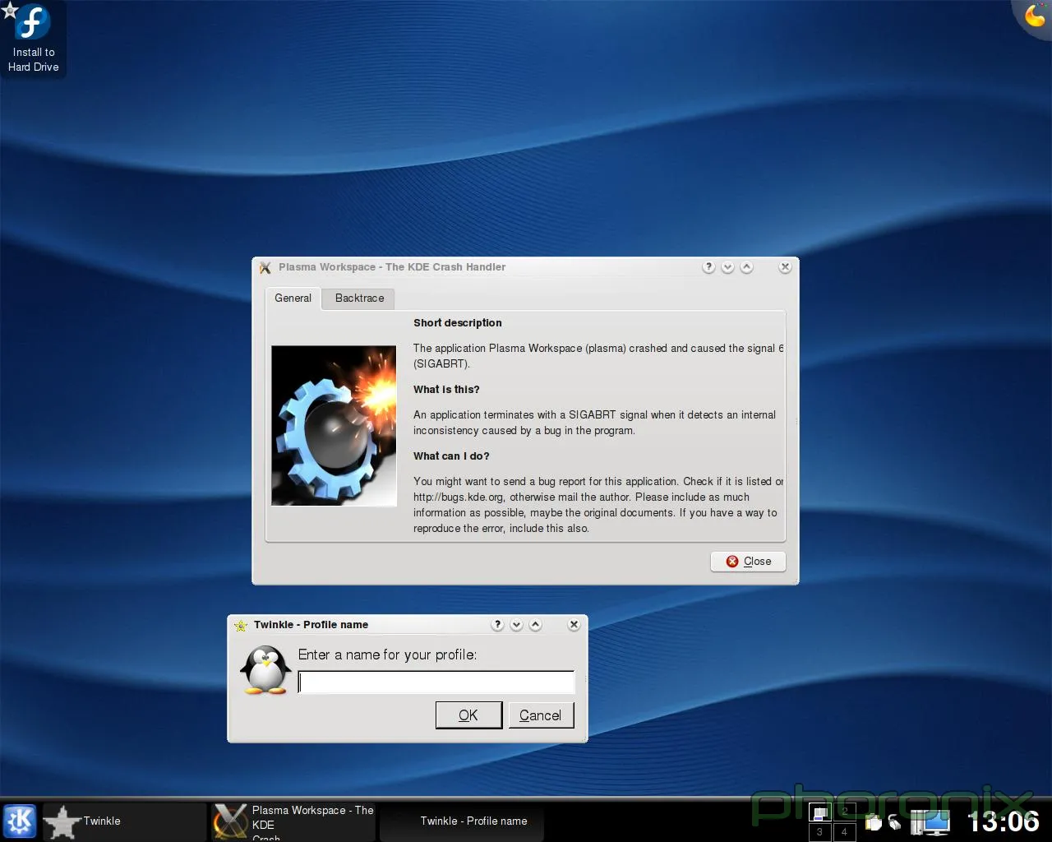Confirm the Twinkle profile name with OK
The width and height of the screenshot is (1052, 842).
468,715
